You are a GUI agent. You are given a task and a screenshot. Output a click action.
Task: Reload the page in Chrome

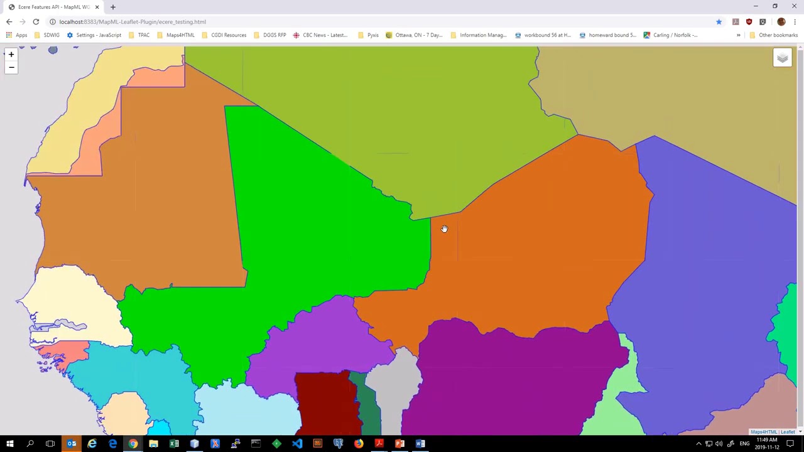click(36, 22)
